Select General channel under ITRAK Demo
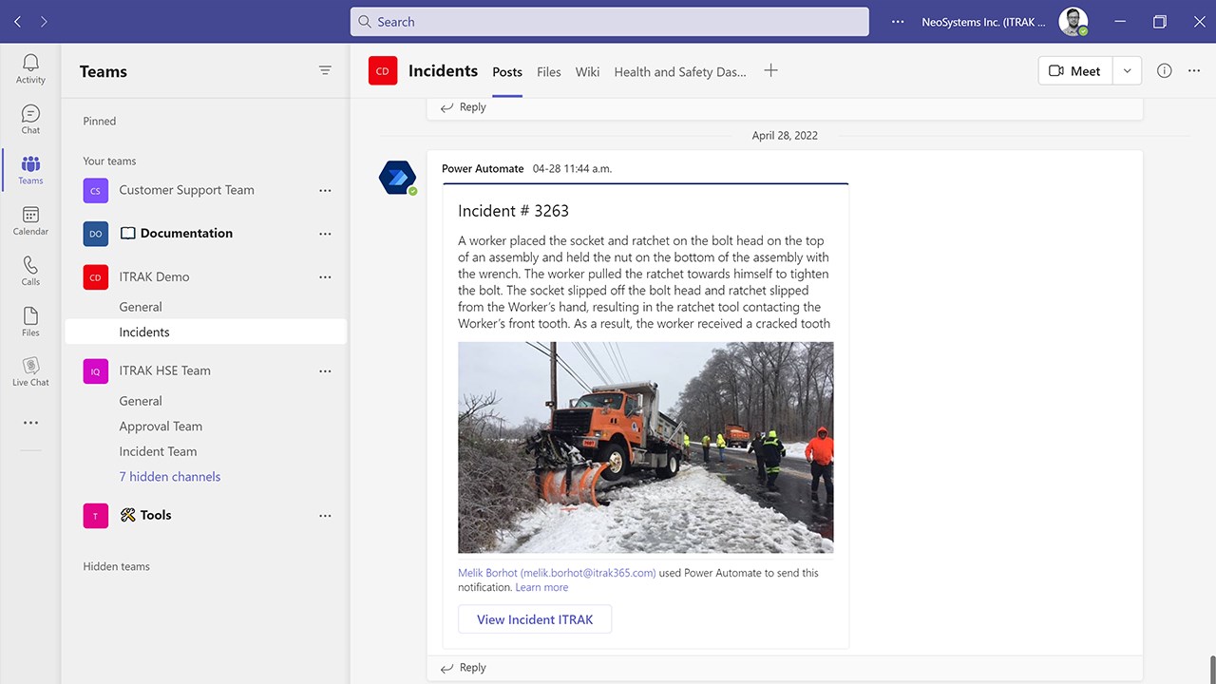 click(141, 307)
